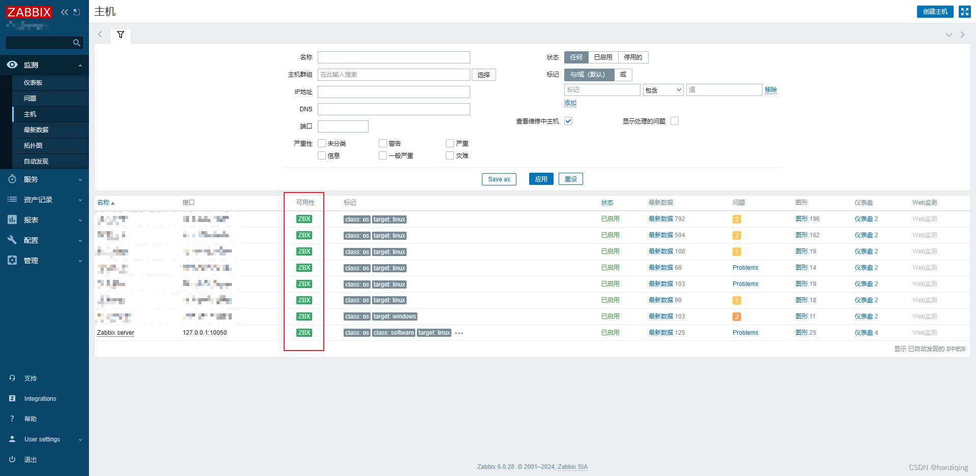Screen dimensions: 976x476
Task: Expand the 报表 menu section
Action: pyautogui.click(x=80, y=220)
